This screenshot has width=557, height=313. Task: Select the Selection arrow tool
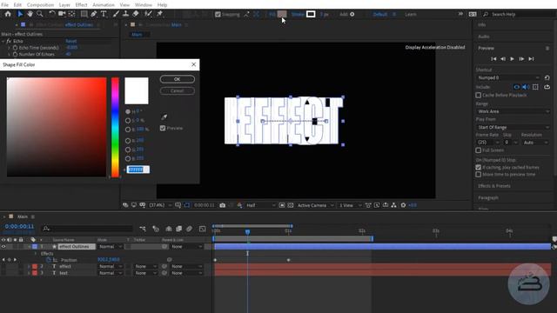click(20, 14)
